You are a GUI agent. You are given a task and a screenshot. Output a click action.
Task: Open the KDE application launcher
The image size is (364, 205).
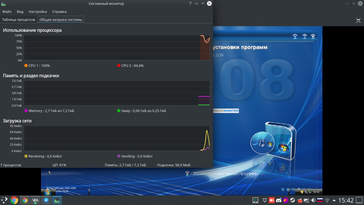point(4,200)
